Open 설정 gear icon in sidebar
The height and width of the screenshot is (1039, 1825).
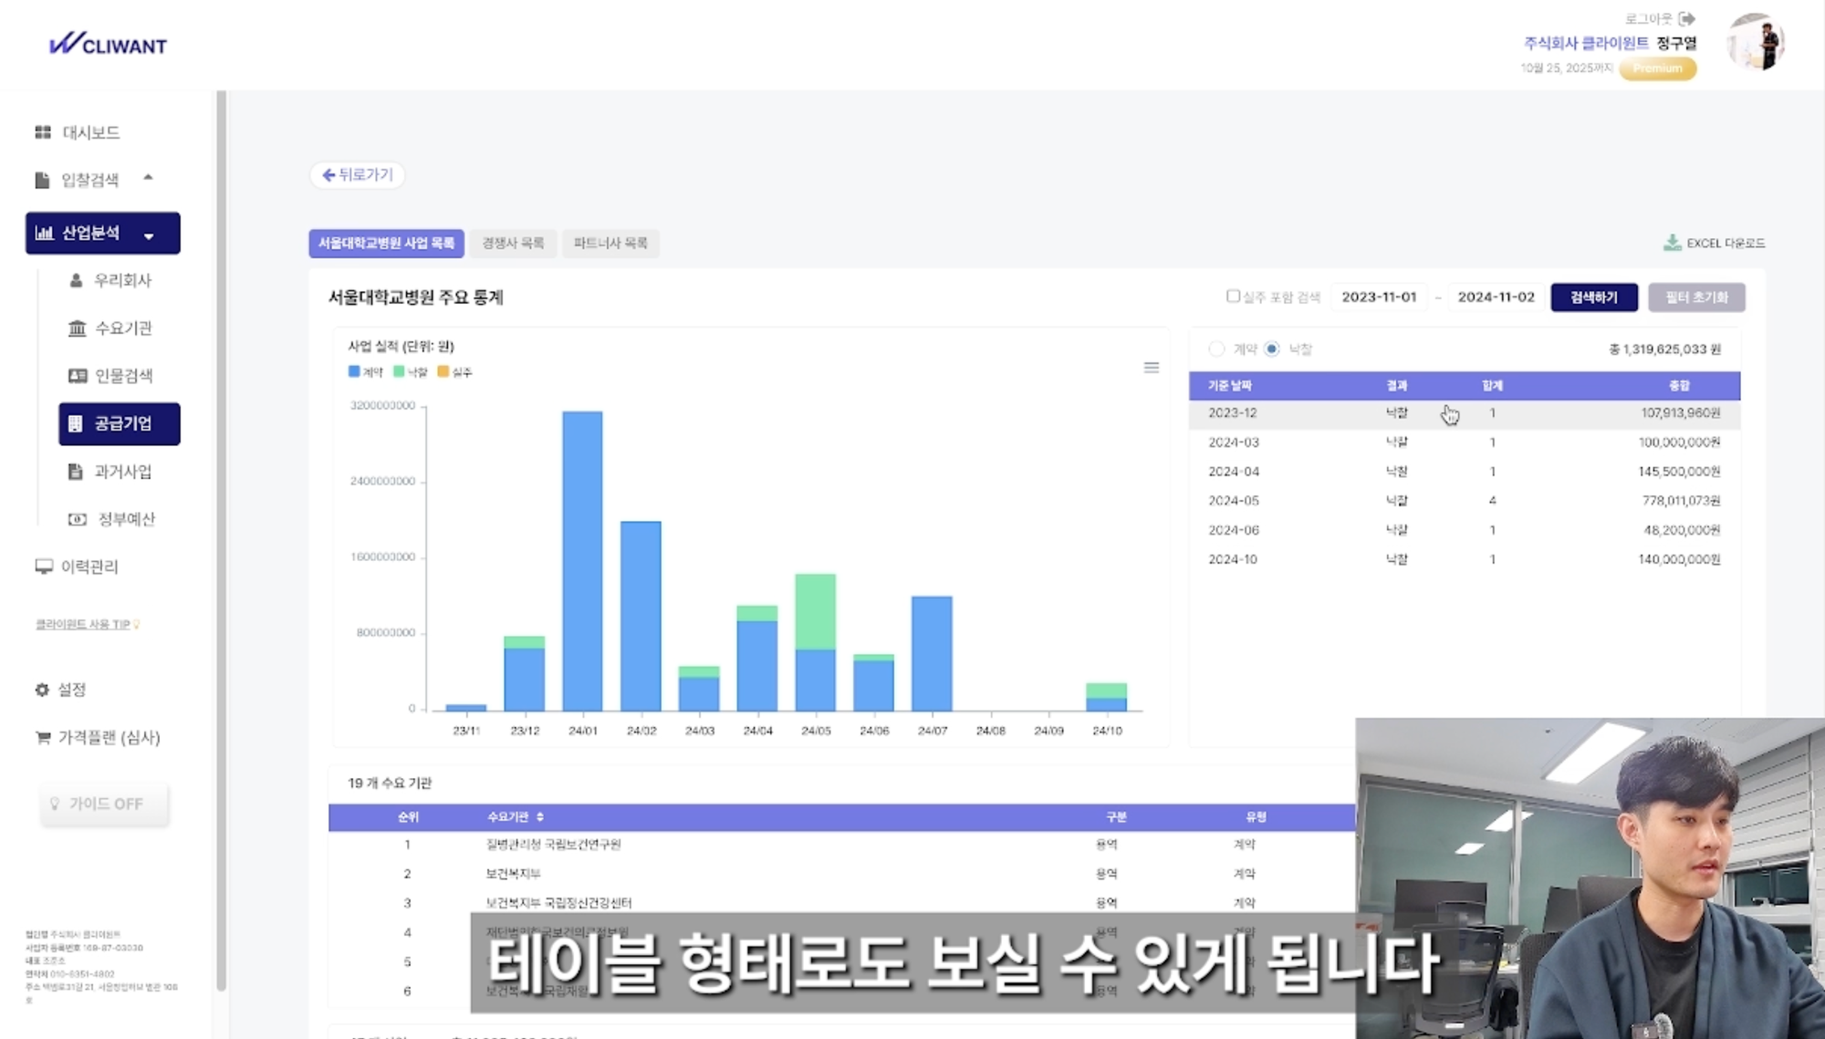point(42,690)
